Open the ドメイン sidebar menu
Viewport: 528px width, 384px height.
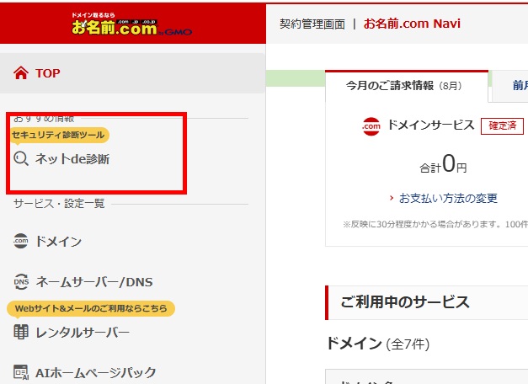[59, 241]
